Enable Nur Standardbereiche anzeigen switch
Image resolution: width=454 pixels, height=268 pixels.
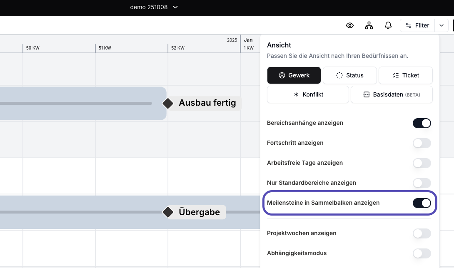(422, 183)
